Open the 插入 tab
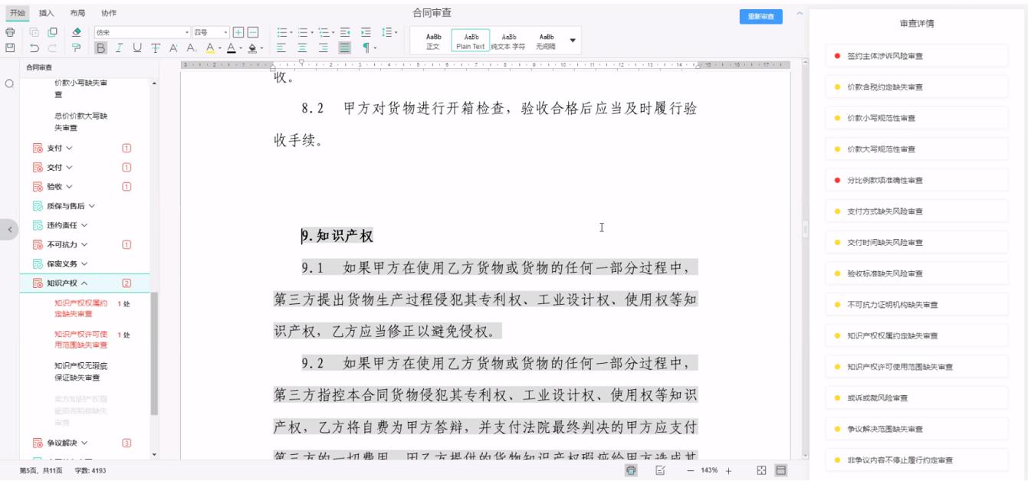 (47, 13)
